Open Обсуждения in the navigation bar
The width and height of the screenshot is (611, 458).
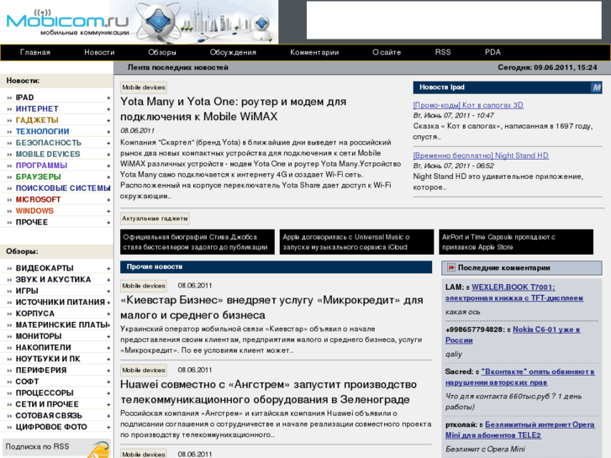point(233,52)
